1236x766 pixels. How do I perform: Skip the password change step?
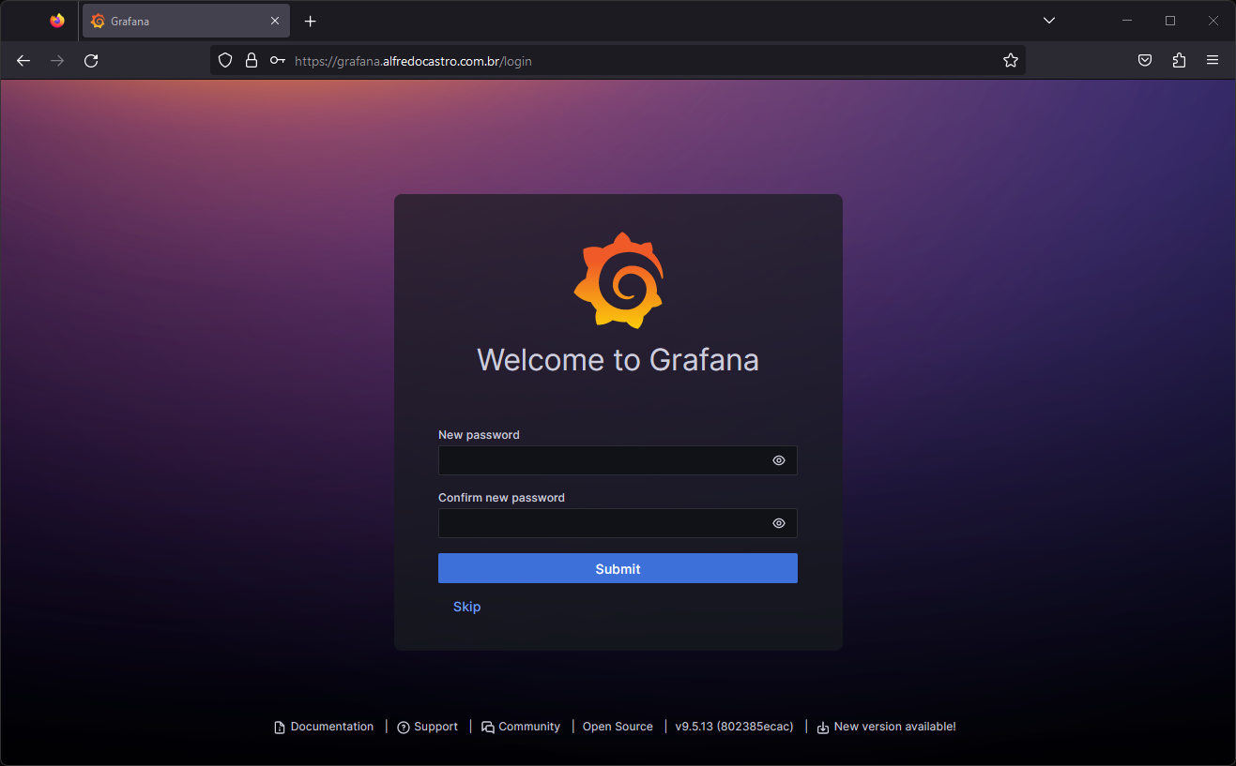[466, 607]
